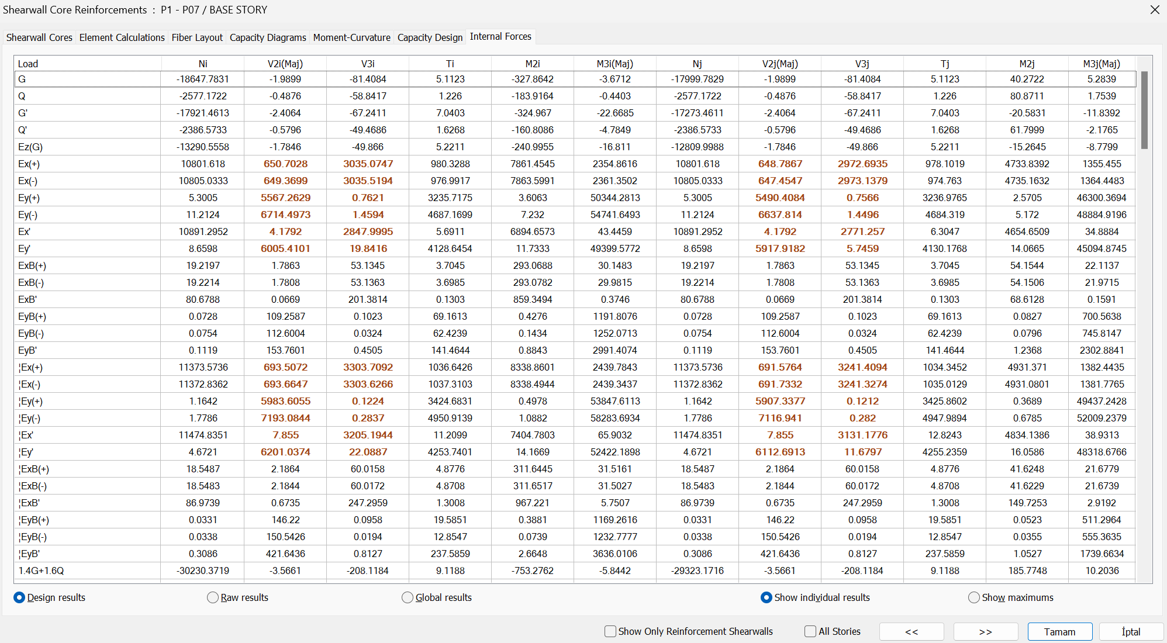This screenshot has width=1167, height=643.
Task: Click the vertical scrollbar thumb of table
Action: click(1144, 110)
